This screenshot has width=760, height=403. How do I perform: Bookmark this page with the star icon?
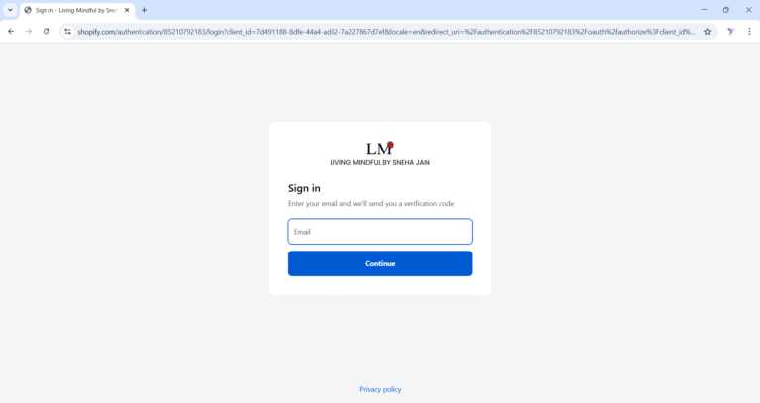[x=708, y=32]
